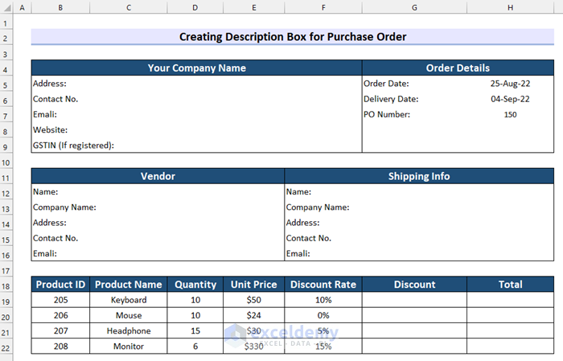The image size is (563, 361).
Task: Select Mouse unit price '$24'
Action: (x=254, y=315)
